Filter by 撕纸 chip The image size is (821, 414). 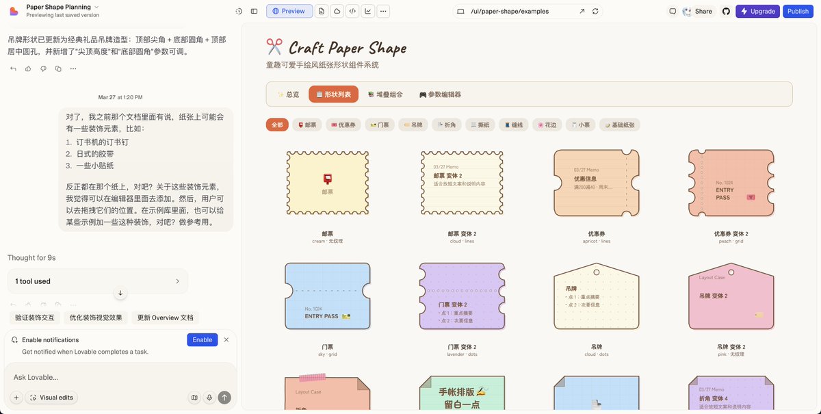coord(480,125)
